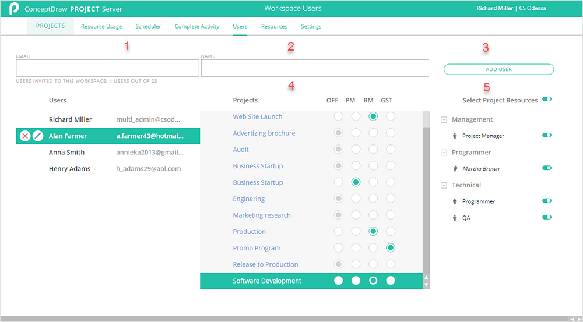The width and height of the screenshot is (583, 322).
Task: Open the Settings tab
Action: pos(311,26)
